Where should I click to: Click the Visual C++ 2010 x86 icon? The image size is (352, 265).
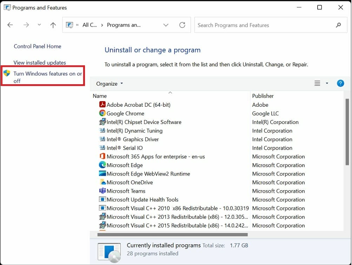102,208
